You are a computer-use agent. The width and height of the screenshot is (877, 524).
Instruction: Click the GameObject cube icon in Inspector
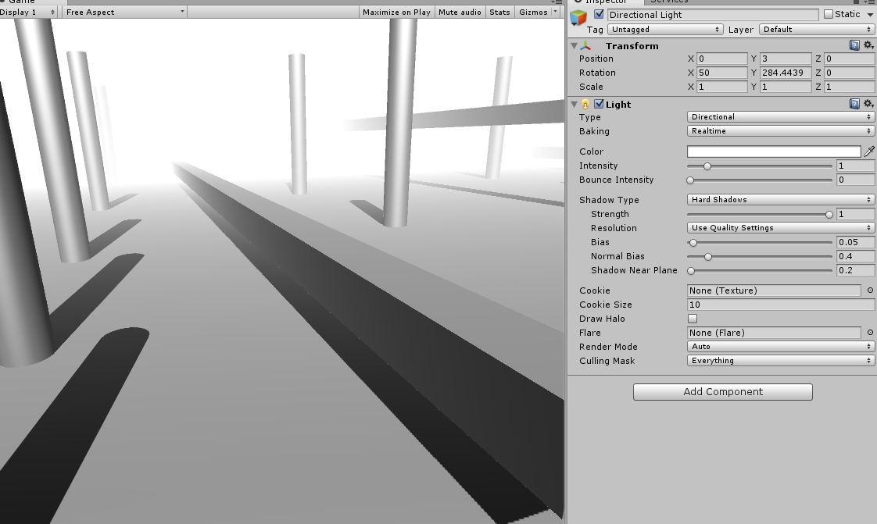[x=578, y=18]
